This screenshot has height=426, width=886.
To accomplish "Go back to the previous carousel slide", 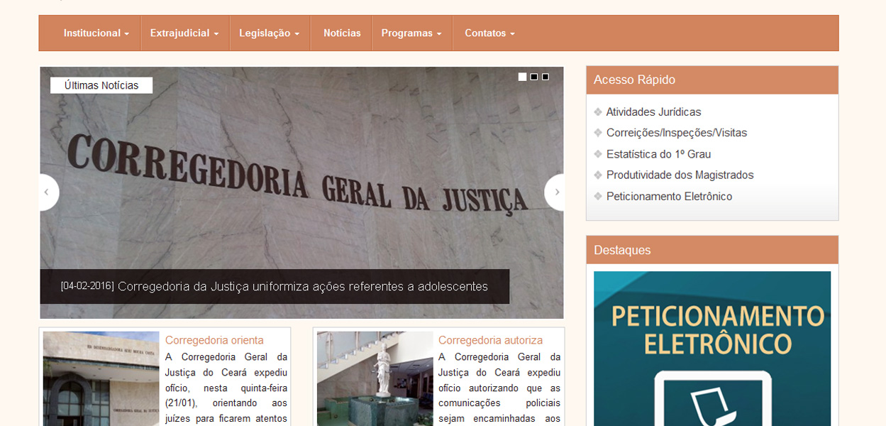I will (x=47, y=192).
